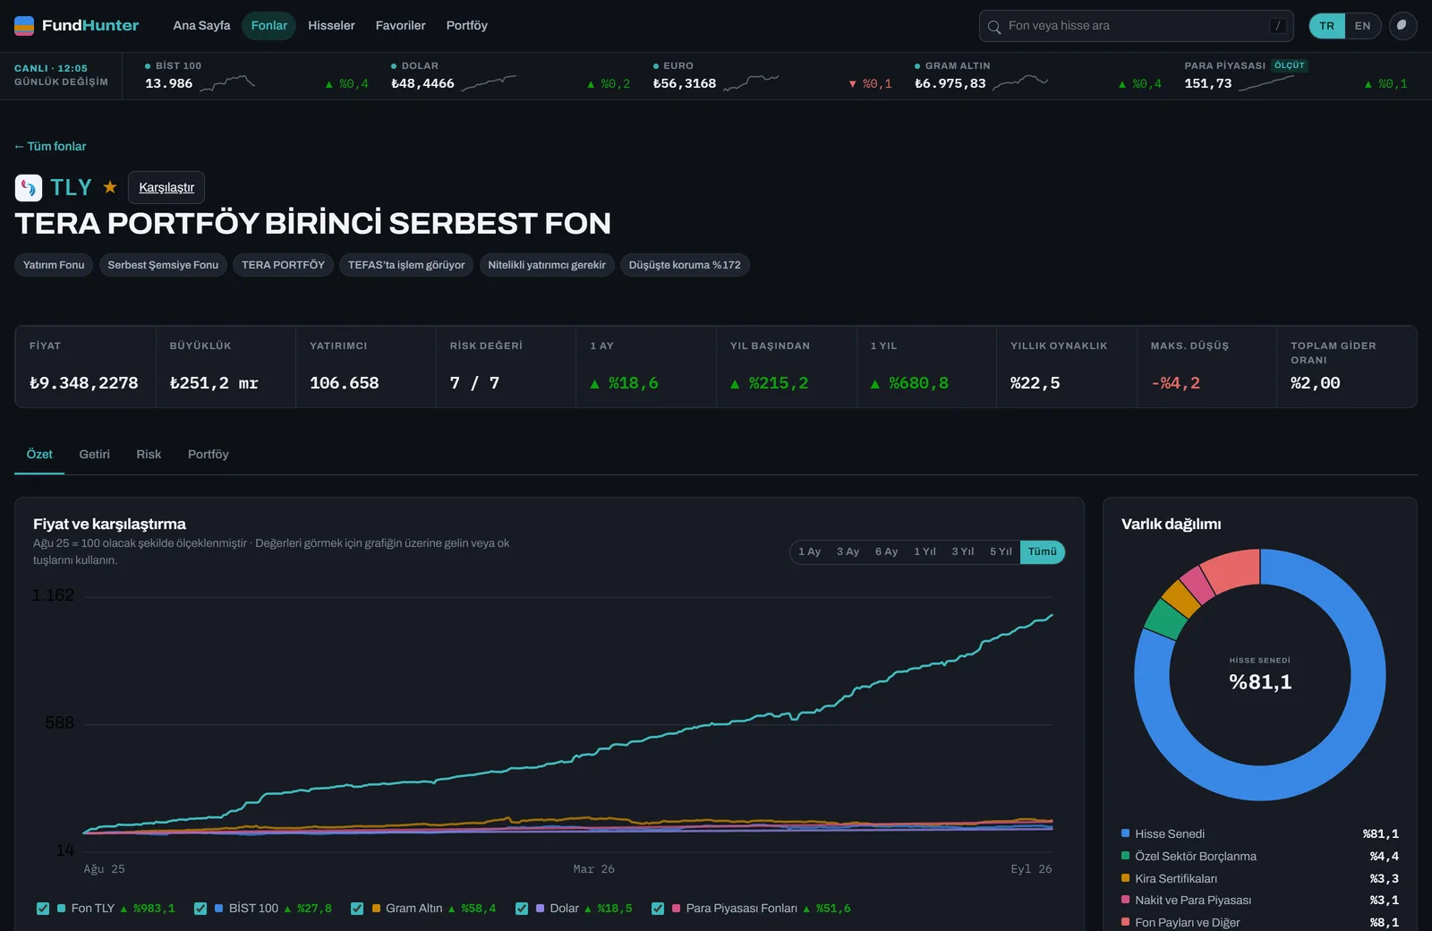Viewport: 1432px width, 931px height.
Task: Click the slash shortcut key badge
Action: 1278,26
